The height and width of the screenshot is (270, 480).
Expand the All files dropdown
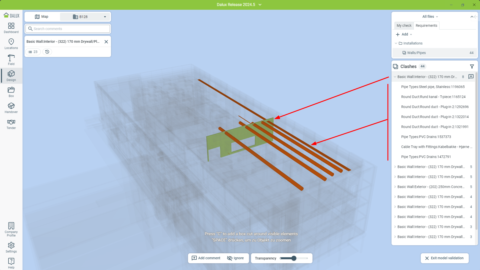430,17
